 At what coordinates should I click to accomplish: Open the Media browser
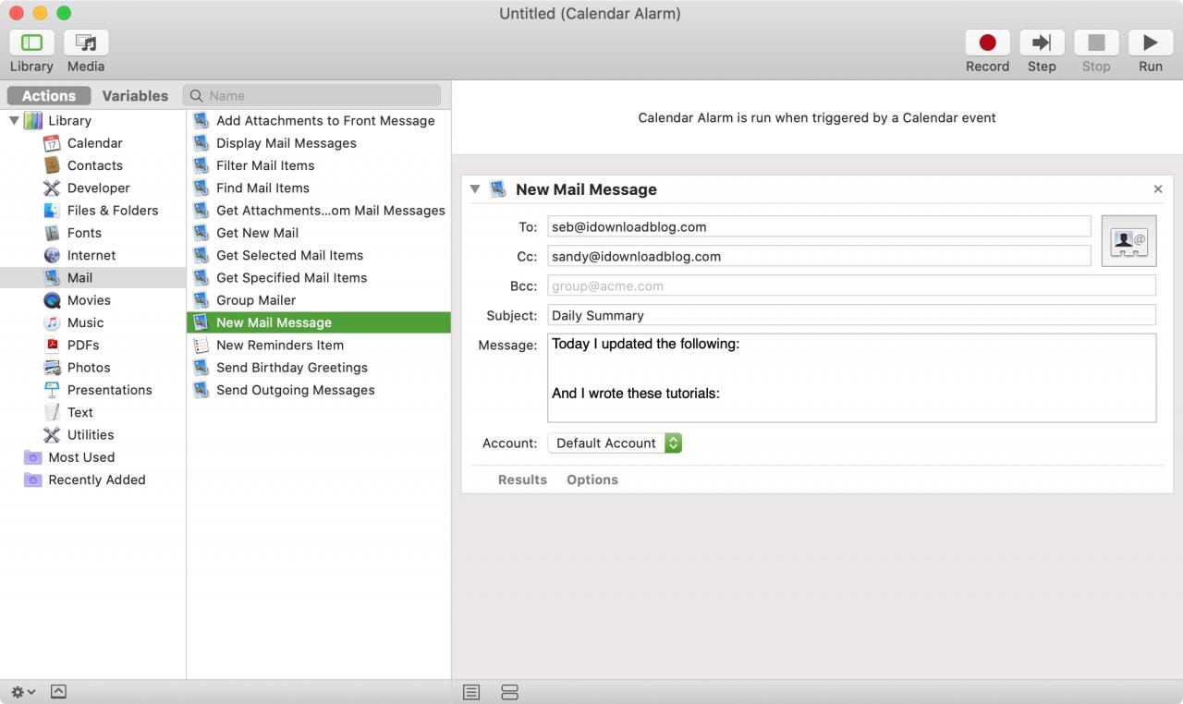point(86,42)
